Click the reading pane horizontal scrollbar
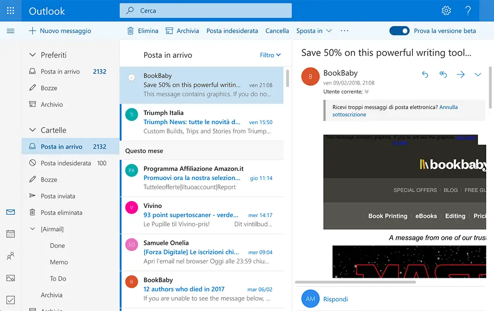Screen dimensions: 494x311 pos(355,282)
